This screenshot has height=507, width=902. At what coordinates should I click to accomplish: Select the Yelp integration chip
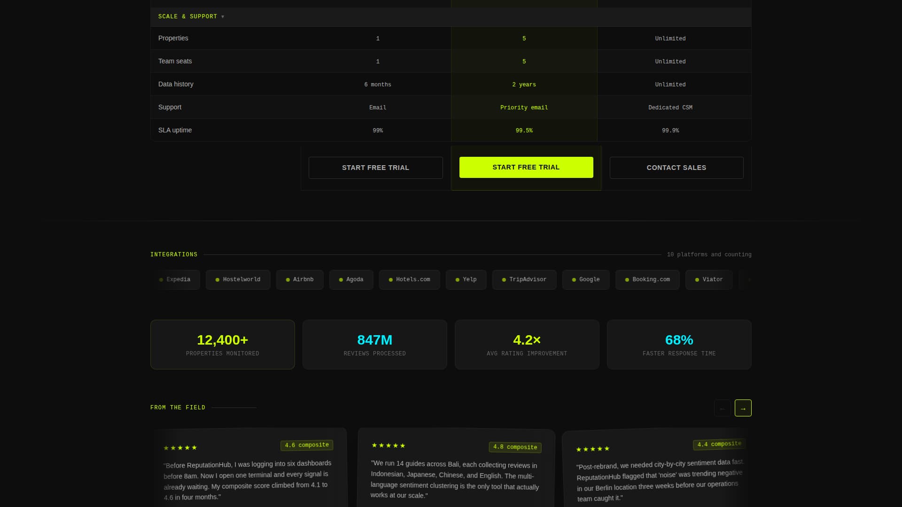(466, 280)
